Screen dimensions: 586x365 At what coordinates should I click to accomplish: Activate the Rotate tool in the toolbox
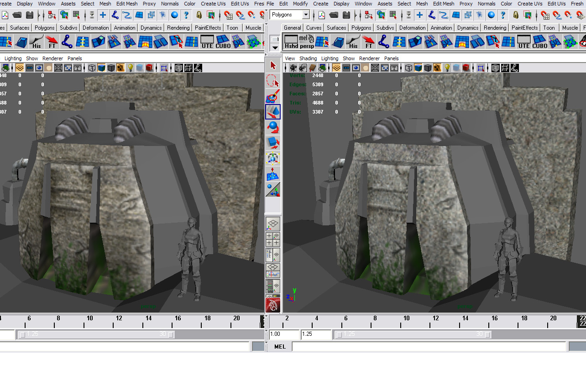coord(273,127)
